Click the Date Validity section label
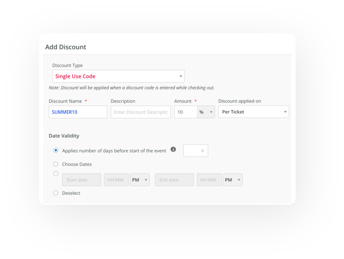344x259 pixels. coord(64,136)
